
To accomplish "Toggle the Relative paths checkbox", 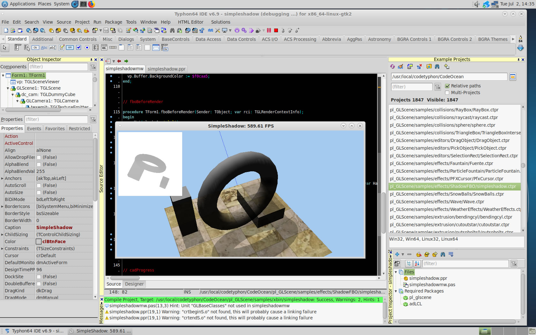I will point(447,86).
